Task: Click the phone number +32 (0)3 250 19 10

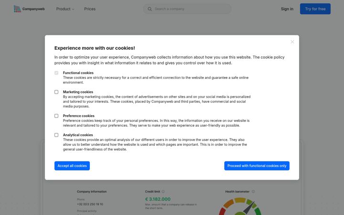Action: [90, 204]
